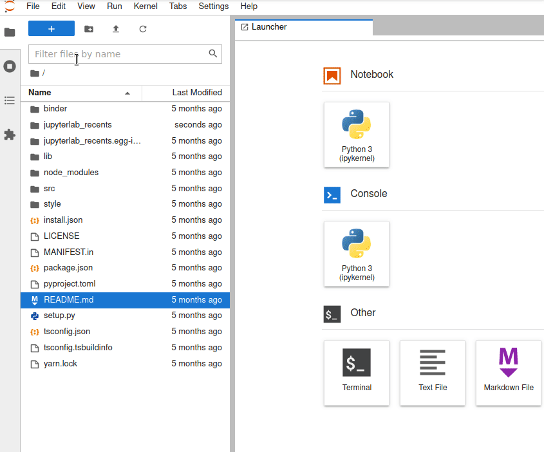Create a new Text File

433,373
